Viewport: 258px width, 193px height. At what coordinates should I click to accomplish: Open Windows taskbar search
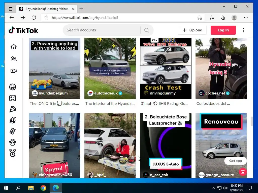(x=18, y=188)
